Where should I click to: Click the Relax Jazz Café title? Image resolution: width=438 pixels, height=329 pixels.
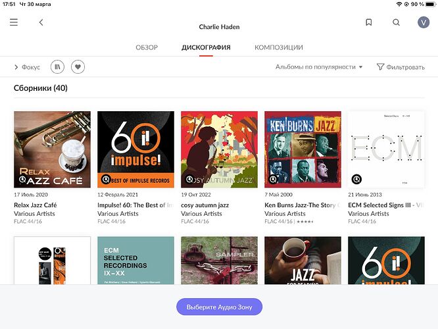click(36, 205)
